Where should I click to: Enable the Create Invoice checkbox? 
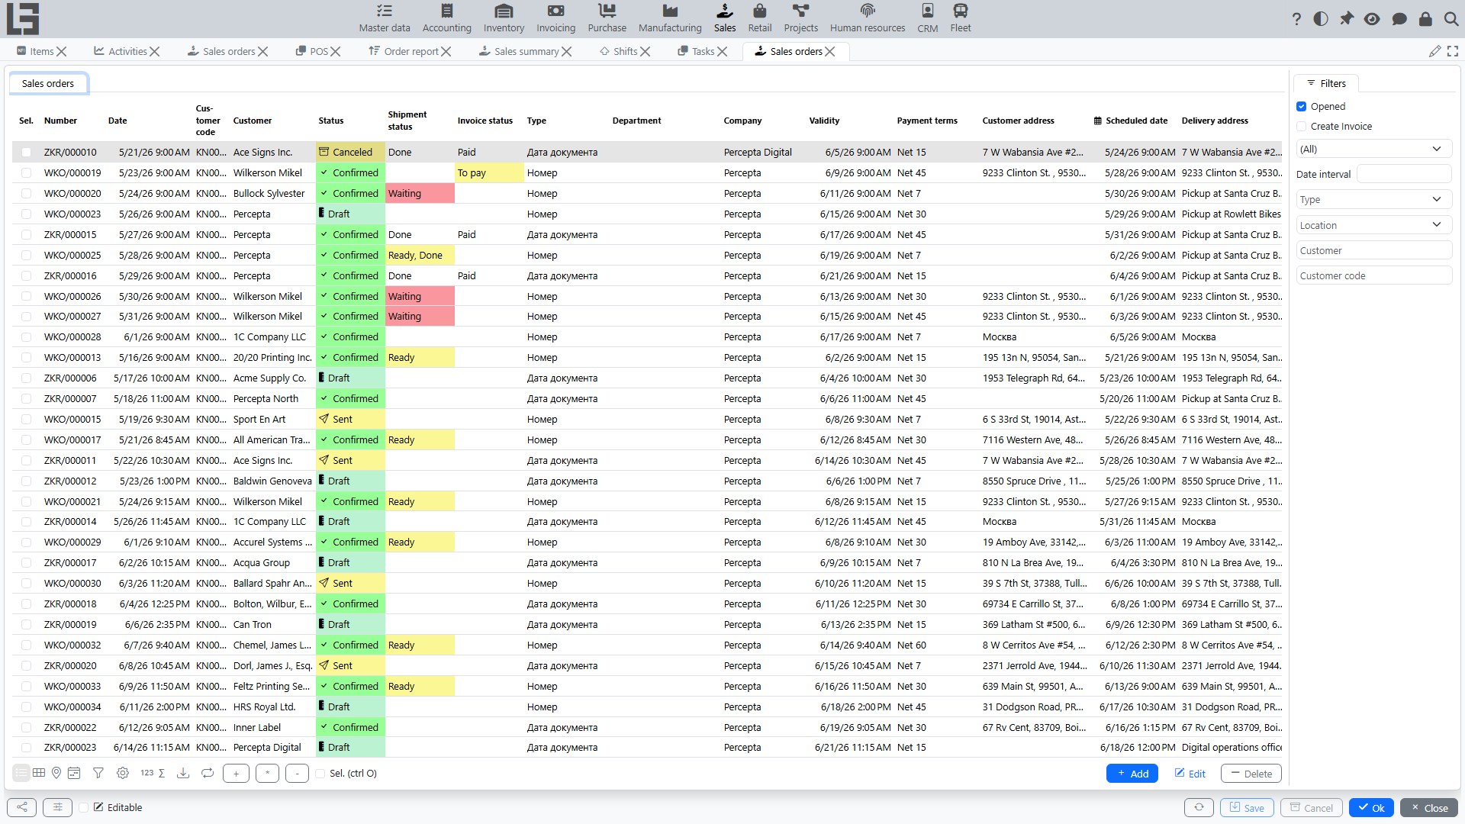pyautogui.click(x=1302, y=126)
